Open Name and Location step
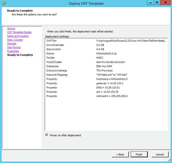Viewport: 172px width, 163px height. [x=18, y=36]
